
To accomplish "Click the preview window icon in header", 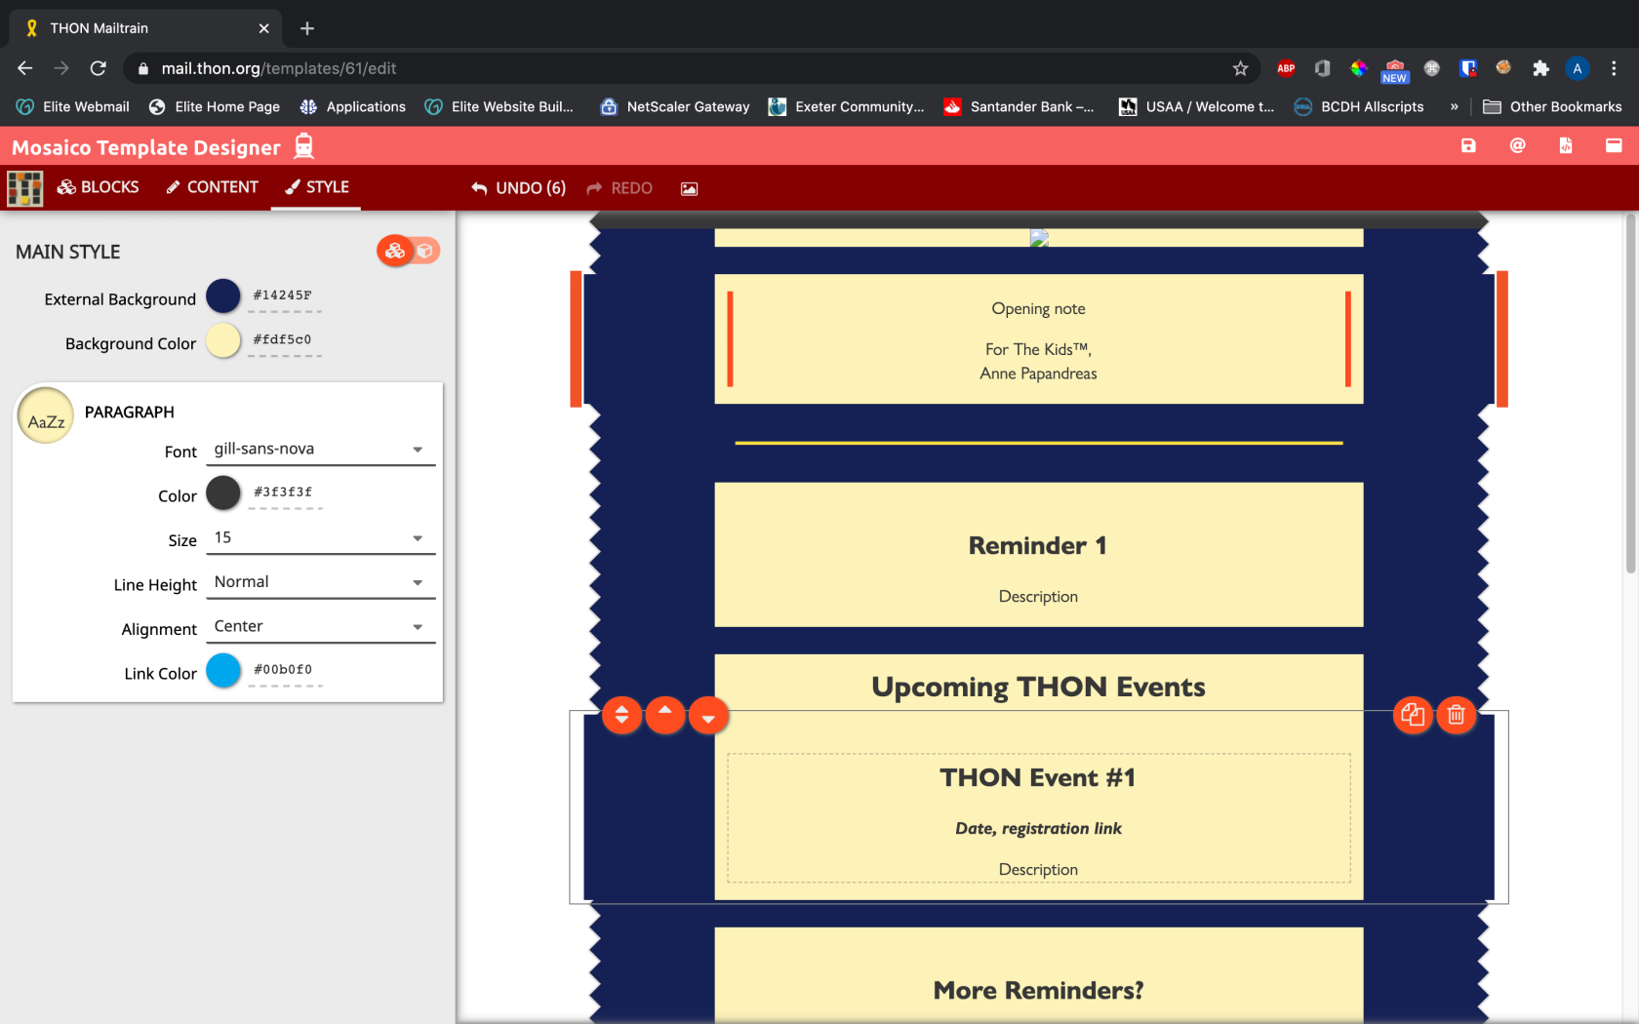I will click(1614, 146).
